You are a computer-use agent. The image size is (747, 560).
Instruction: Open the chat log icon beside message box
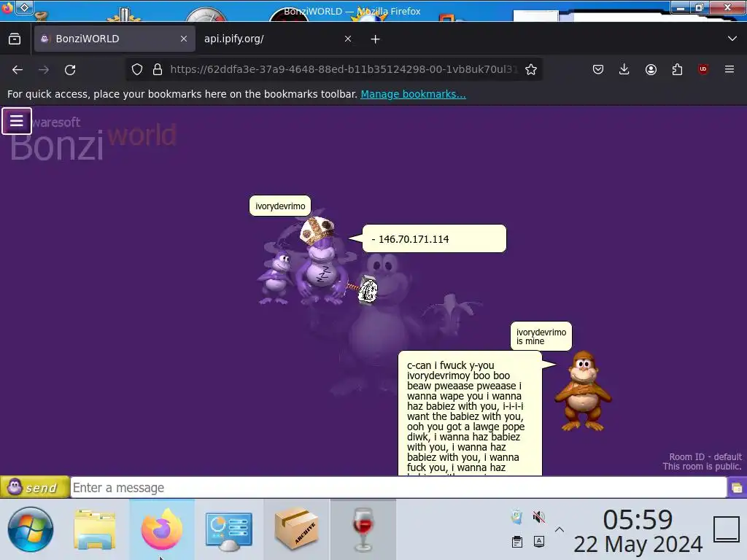point(737,488)
